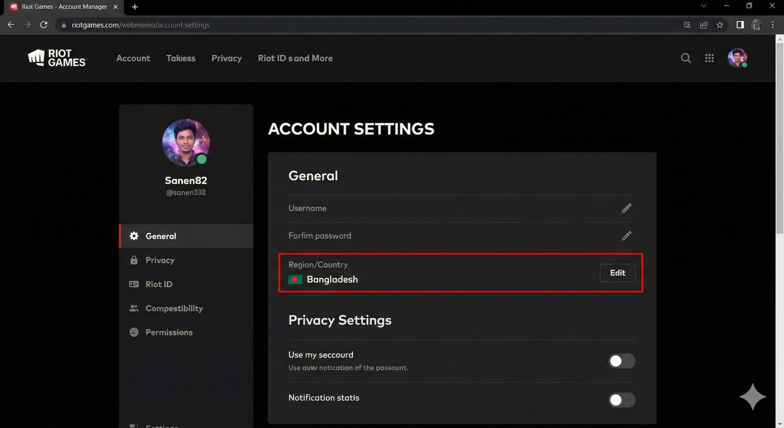This screenshot has height=428, width=784.
Task: Select Privacy in the sidebar
Action: pos(160,260)
